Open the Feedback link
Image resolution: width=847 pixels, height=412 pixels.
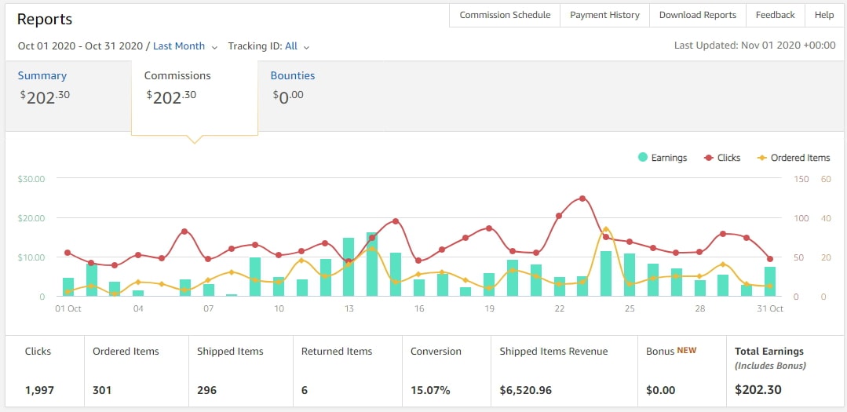point(775,15)
